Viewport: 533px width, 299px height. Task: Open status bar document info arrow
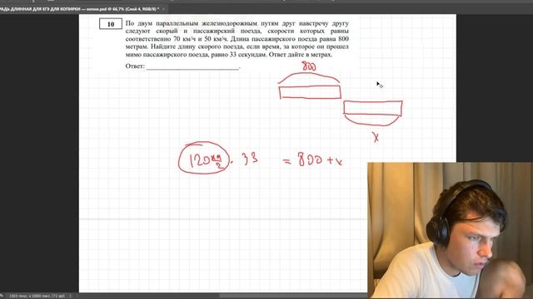(x=70, y=296)
